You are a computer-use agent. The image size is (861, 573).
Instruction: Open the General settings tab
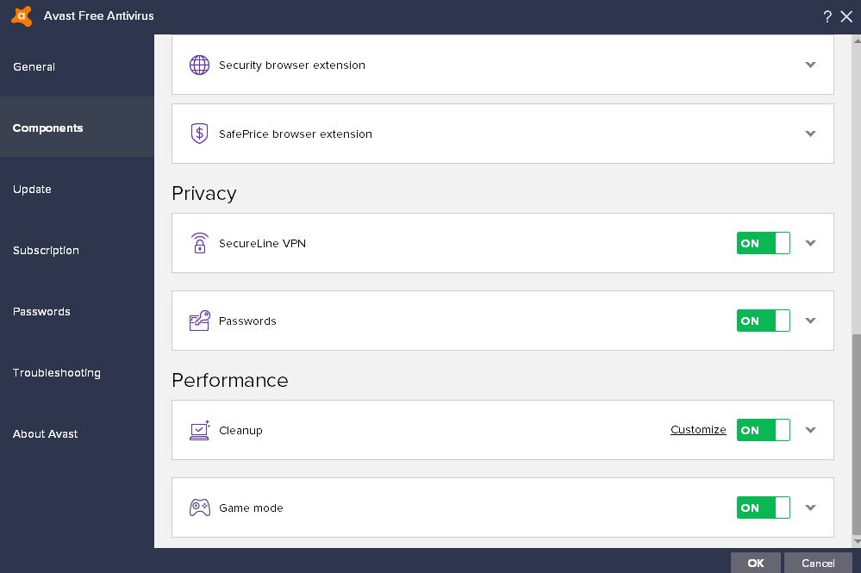click(x=34, y=66)
